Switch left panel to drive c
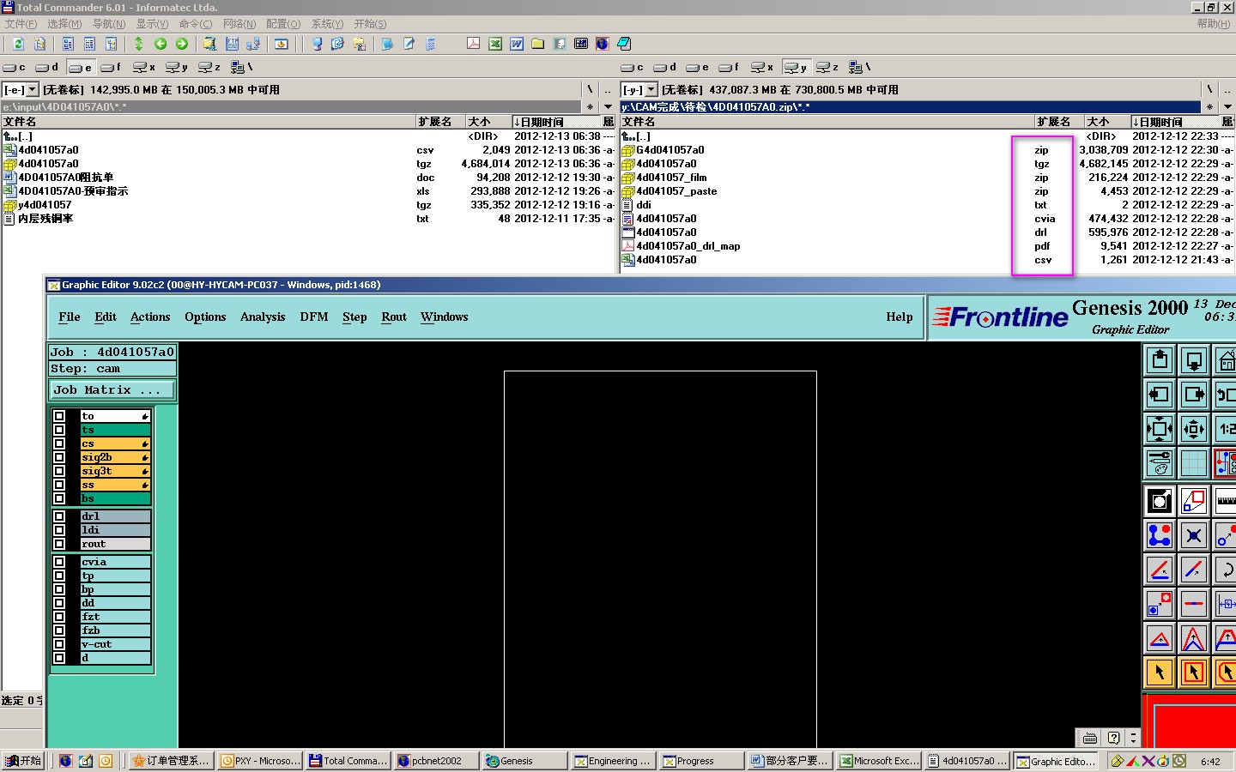This screenshot has height=772, width=1236. point(14,67)
